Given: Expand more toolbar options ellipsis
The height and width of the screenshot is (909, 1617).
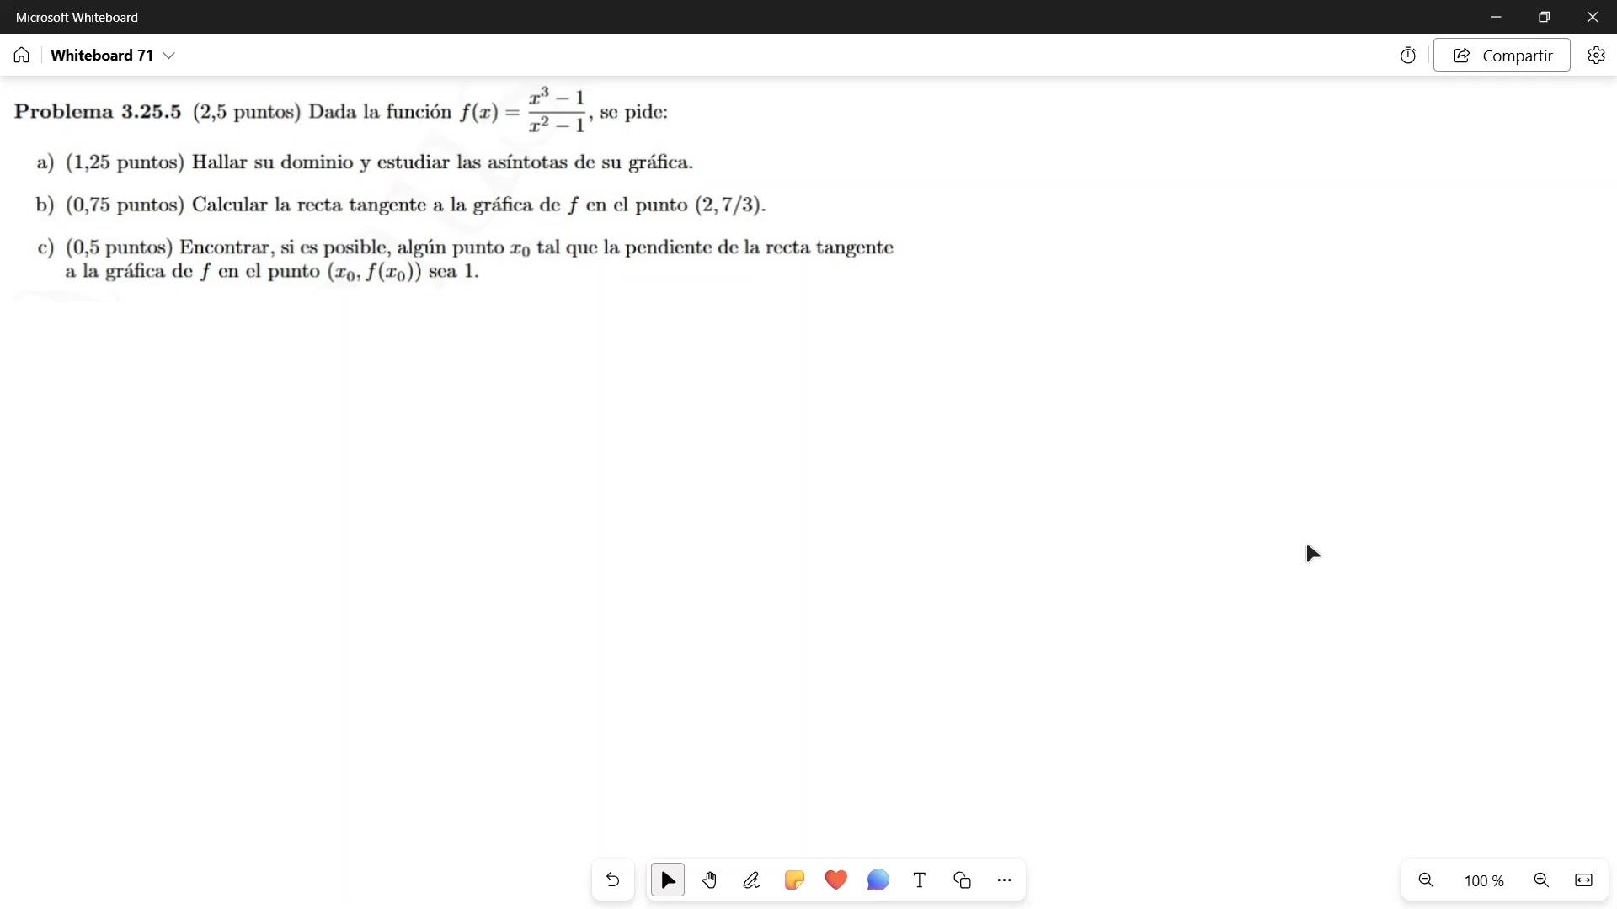Looking at the screenshot, I should click(x=1004, y=880).
